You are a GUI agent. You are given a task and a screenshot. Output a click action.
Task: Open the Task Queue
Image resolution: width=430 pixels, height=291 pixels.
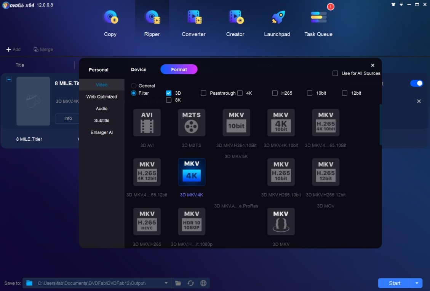tap(318, 23)
